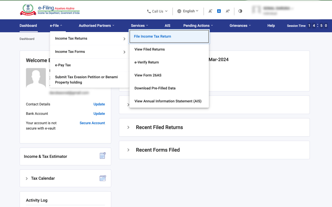The height and width of the screenshot is (207, 332).
Task: Click the Tax Calendar calendar icon
Action: click(103, 178)
